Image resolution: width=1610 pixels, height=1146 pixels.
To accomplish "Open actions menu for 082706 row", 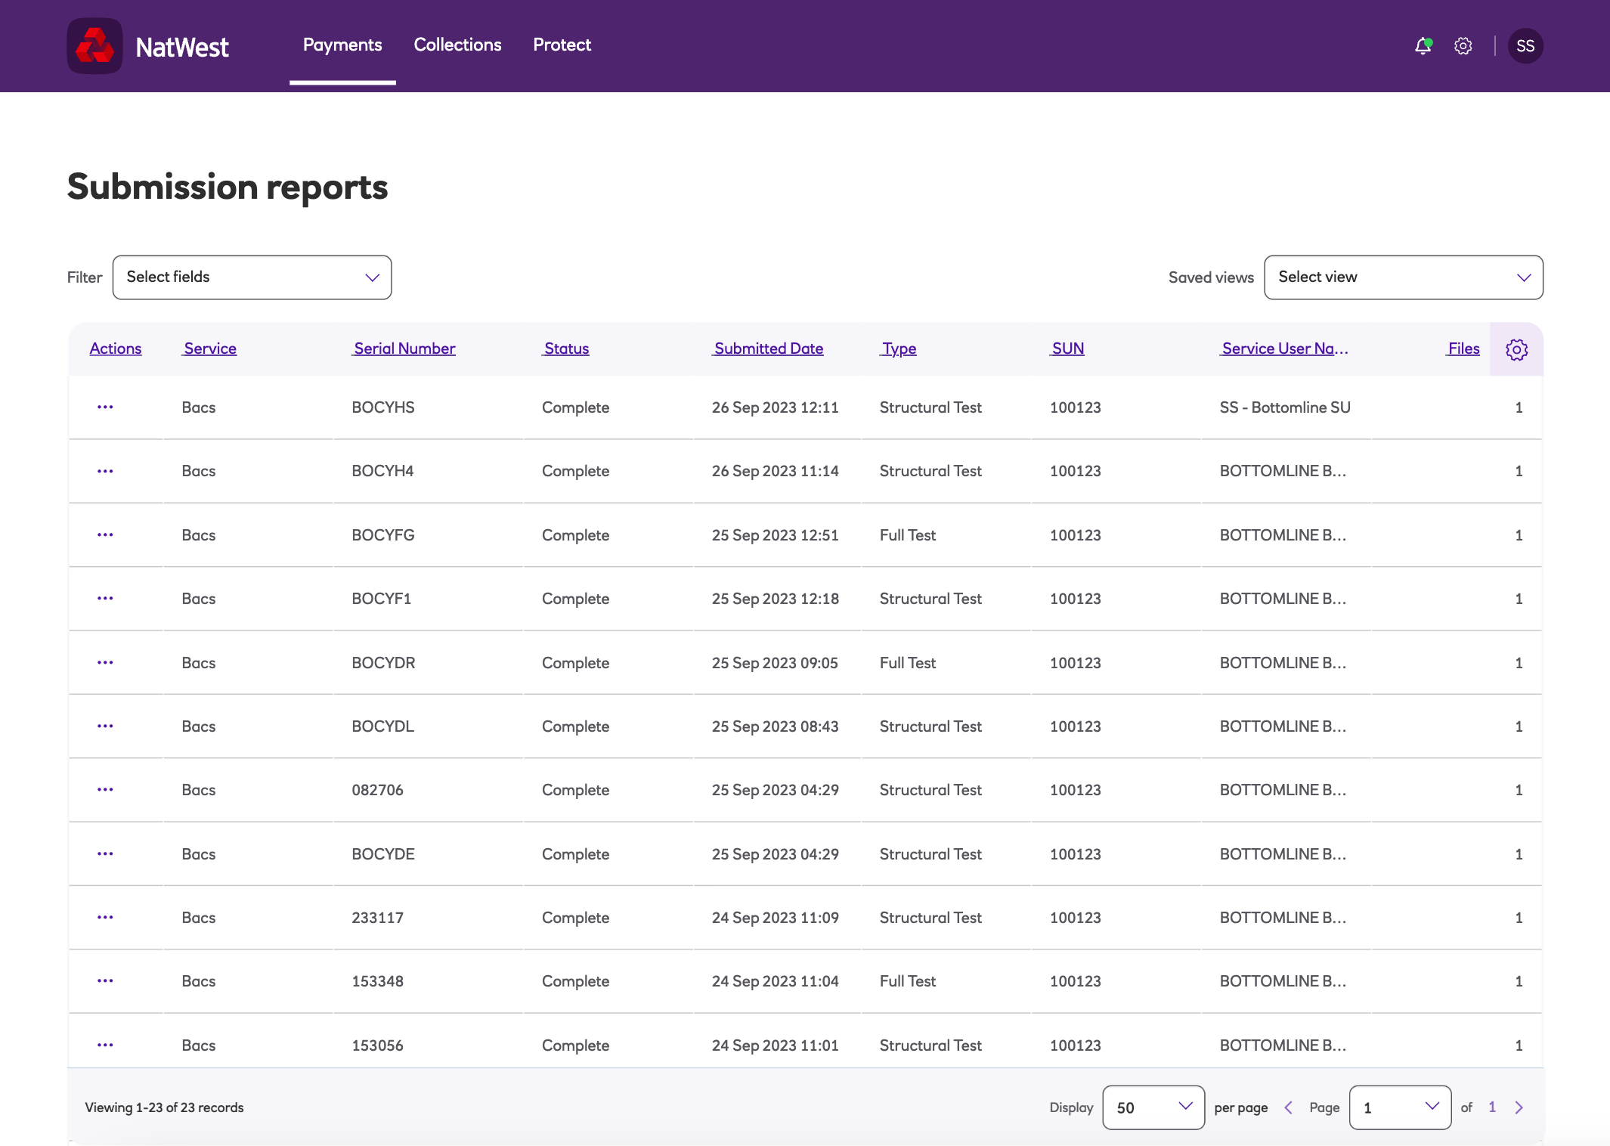I will [105, 790].
